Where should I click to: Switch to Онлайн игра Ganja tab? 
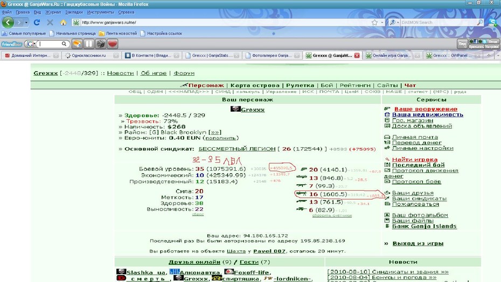coord(392,55)
